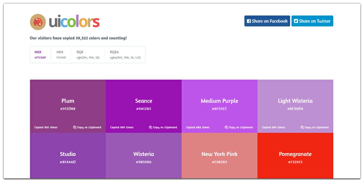Viewport: 364px width, 182px height.
Task: Choose the New York Pink swatch
Action: pyautogui.click(x=219, y=156)
